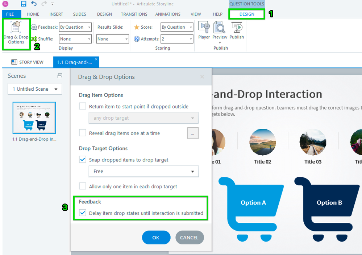The image size is (362, 255).
Task: Click the Drag-and-Drop Interaction slide title
Action: (x=267, y=94)
